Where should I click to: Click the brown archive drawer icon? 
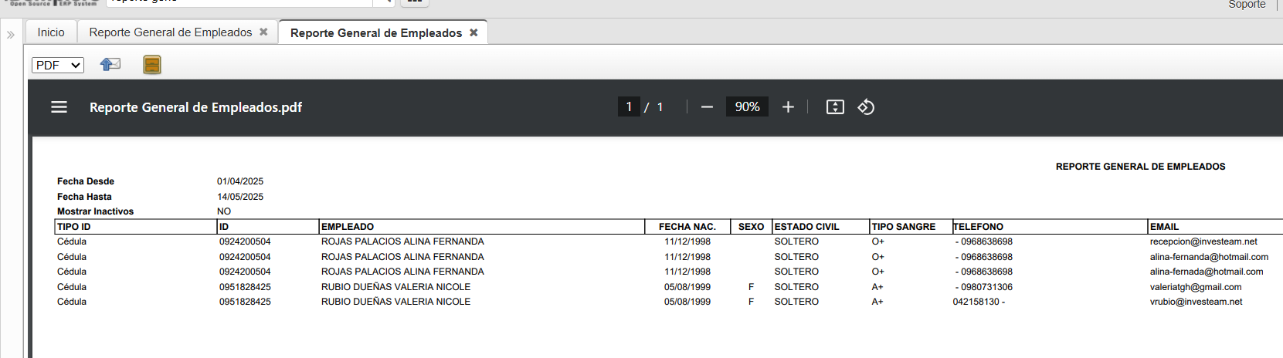point(152,65)
